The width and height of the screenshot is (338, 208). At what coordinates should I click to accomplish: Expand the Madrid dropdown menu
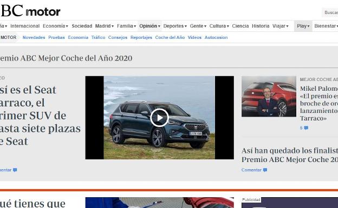pyautogui.click(x=105, y=26)
